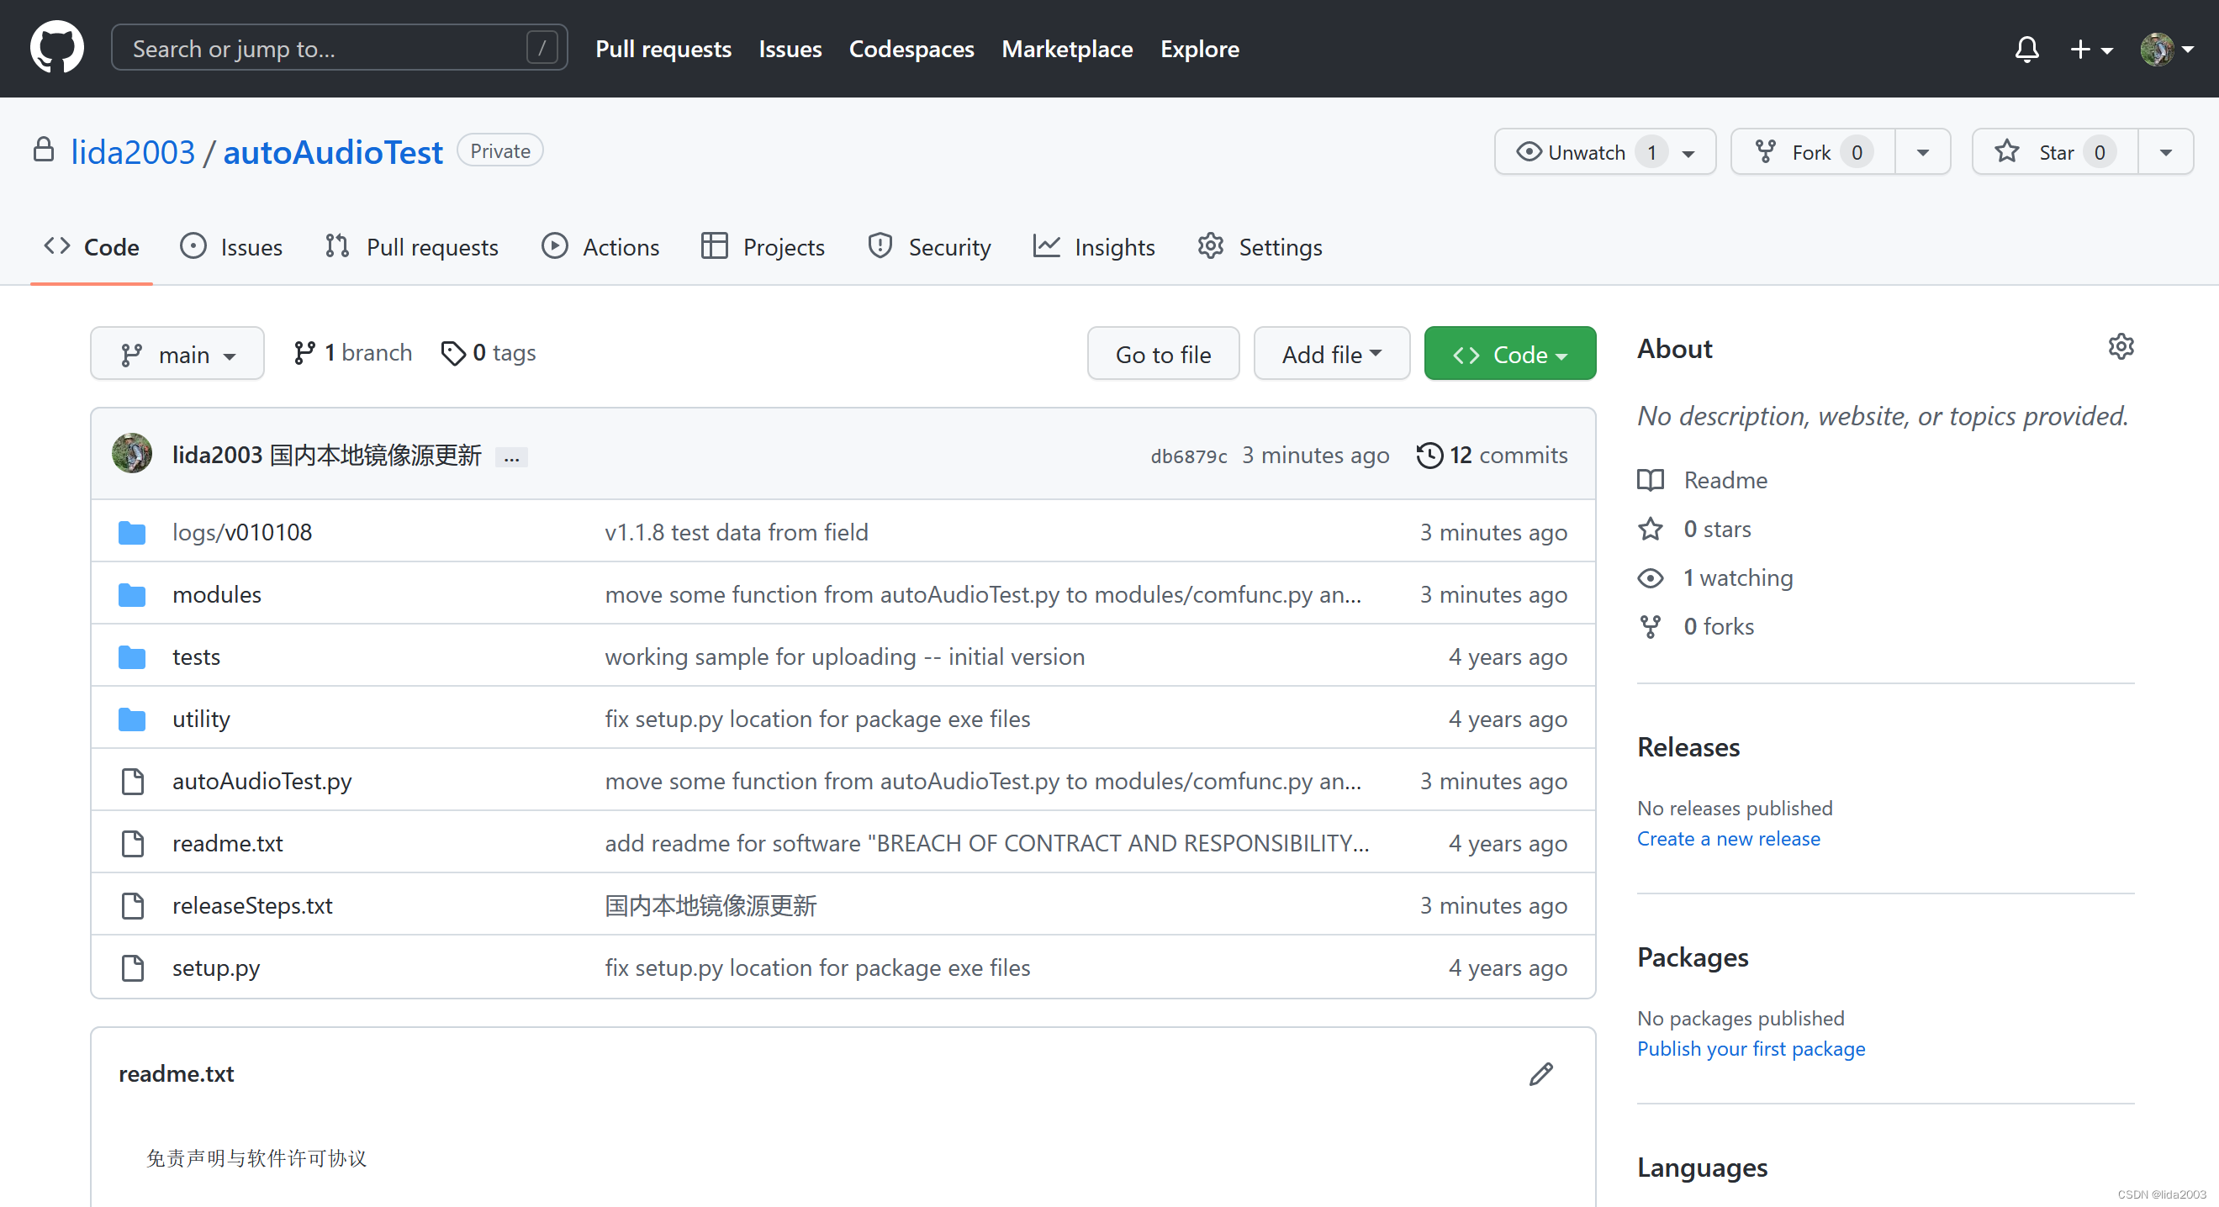Image resolution: width=2219 pixels, height=1207 pixels.
Task: Click the GitHub logo home icon
Action: [x=57, y=48]
